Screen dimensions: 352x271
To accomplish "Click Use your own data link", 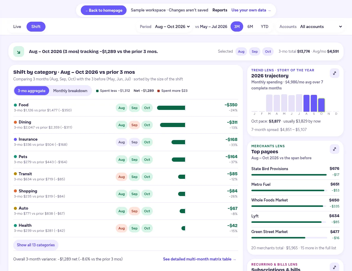I will pos(251,10).
